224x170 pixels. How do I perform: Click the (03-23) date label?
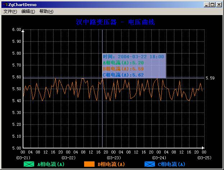[114, 158]
